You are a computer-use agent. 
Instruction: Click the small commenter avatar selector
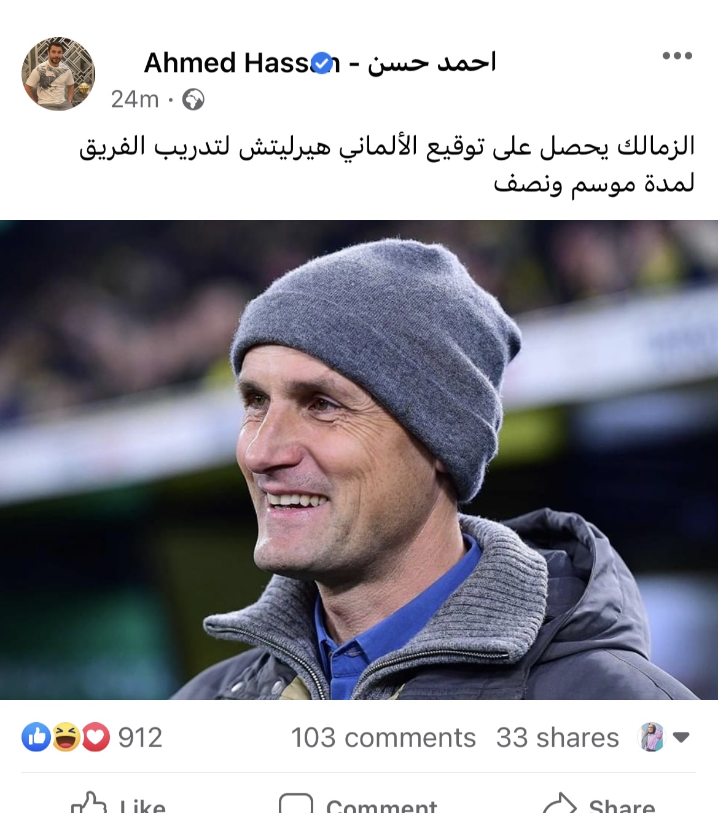click(x=652, y=737)
